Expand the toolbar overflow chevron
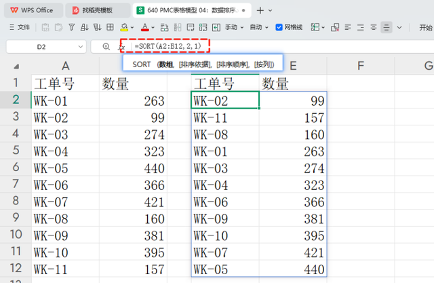434x283 pixels. (399, 27)
